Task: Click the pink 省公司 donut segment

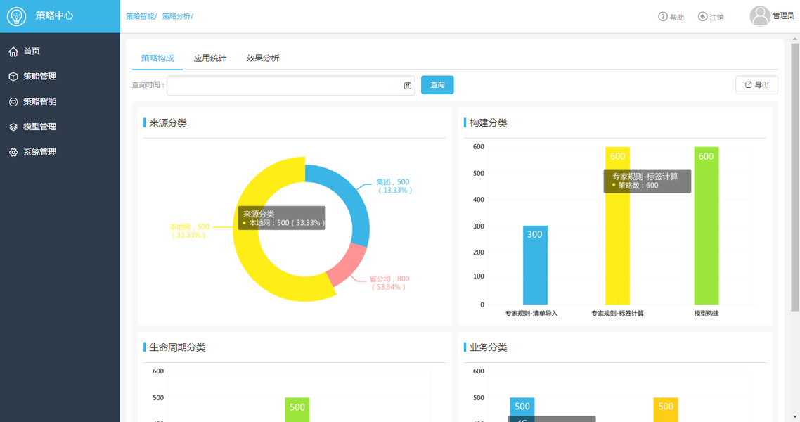Action: point(347,265)
